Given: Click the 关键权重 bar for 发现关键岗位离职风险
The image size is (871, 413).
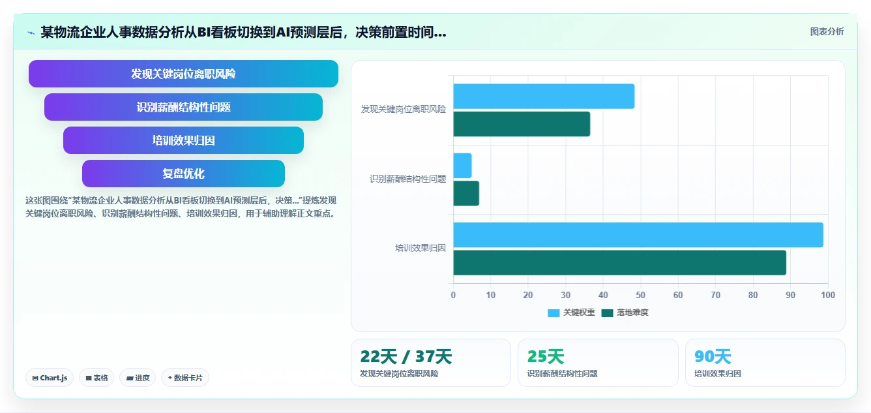Looking at the screenshot, I should (544, 97).
